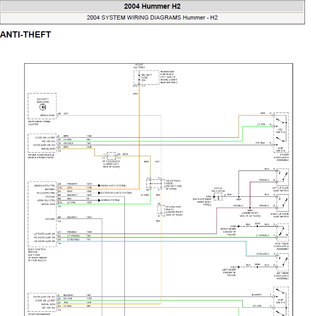Image resolution: width=311 pixels, height=316 pixels.
Task: Click the TBC BATT fuse symbol
Action: [x=139, y=78]
